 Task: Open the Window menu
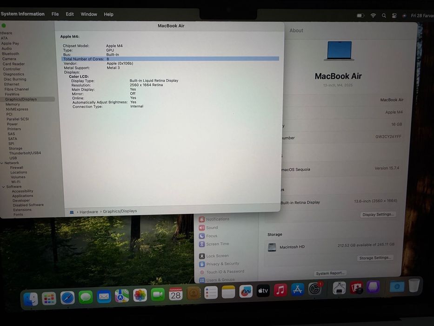[89, 14]
